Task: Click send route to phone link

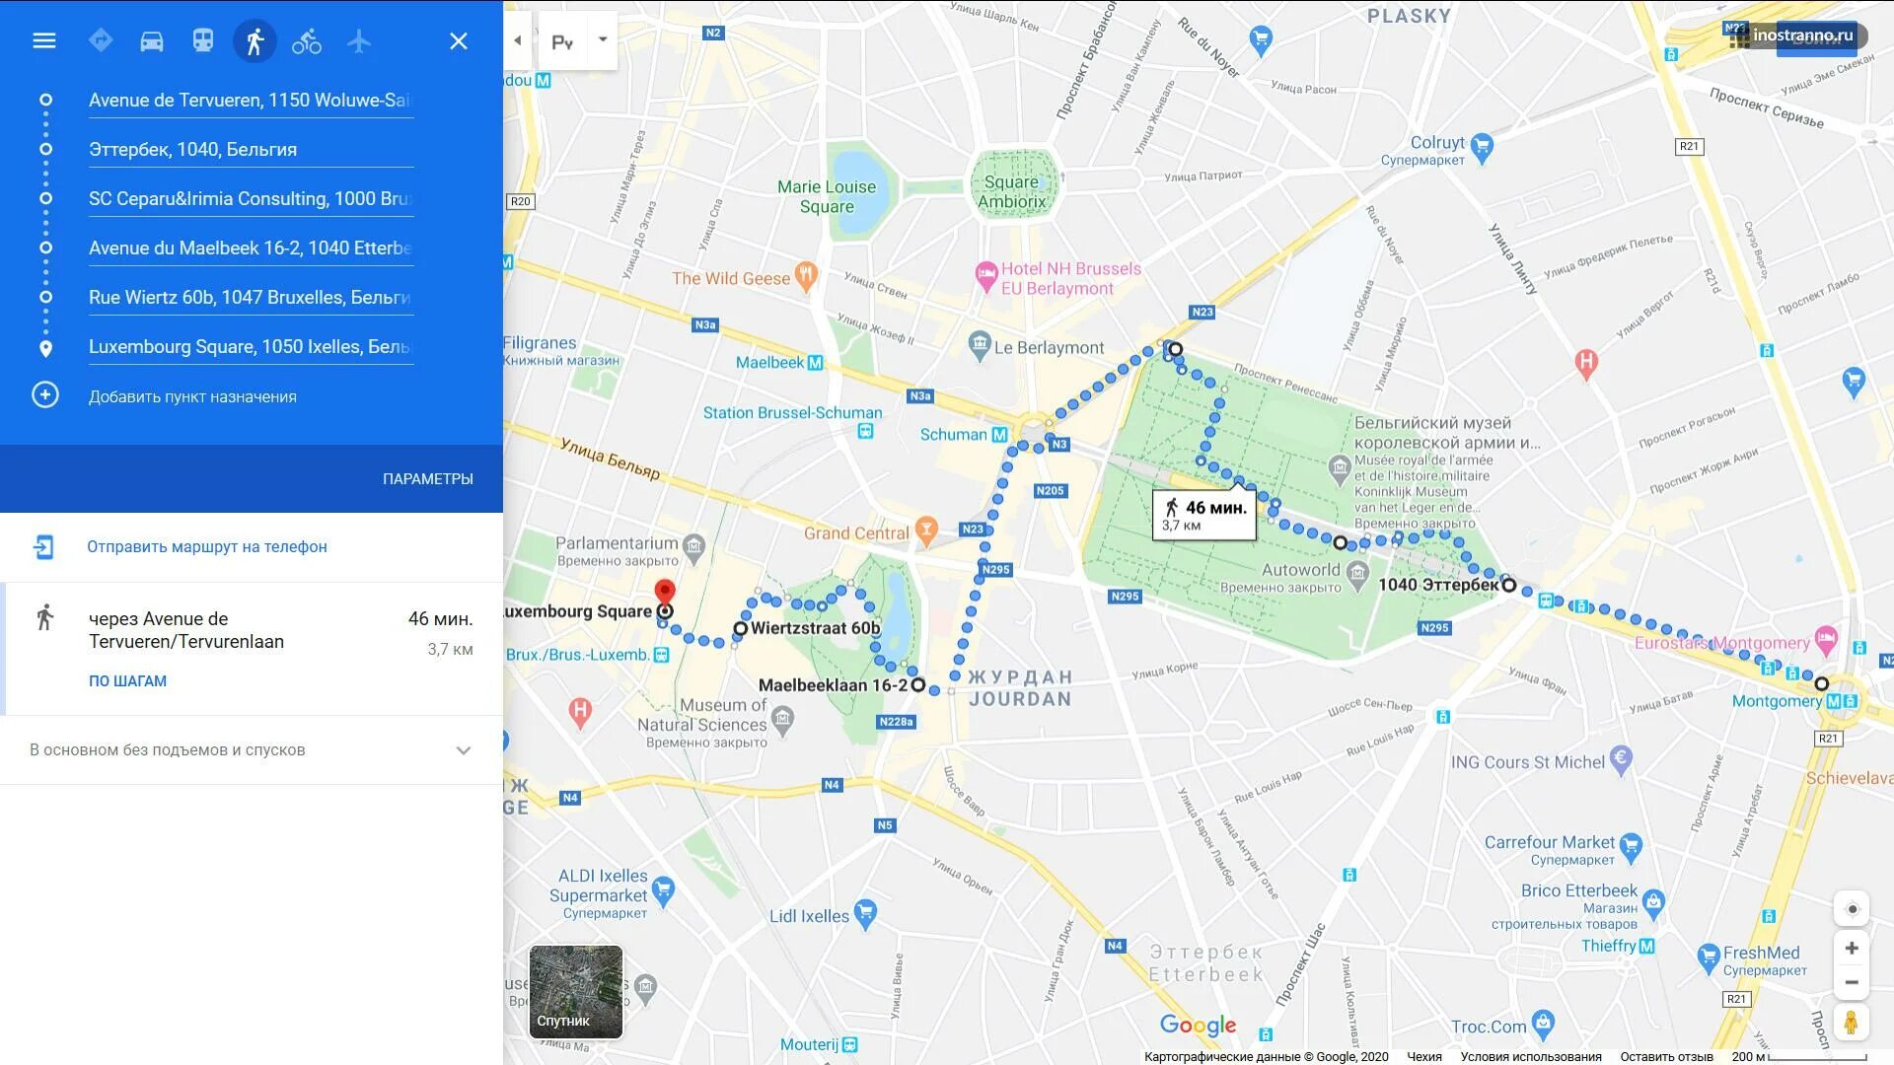Action: 206,546
